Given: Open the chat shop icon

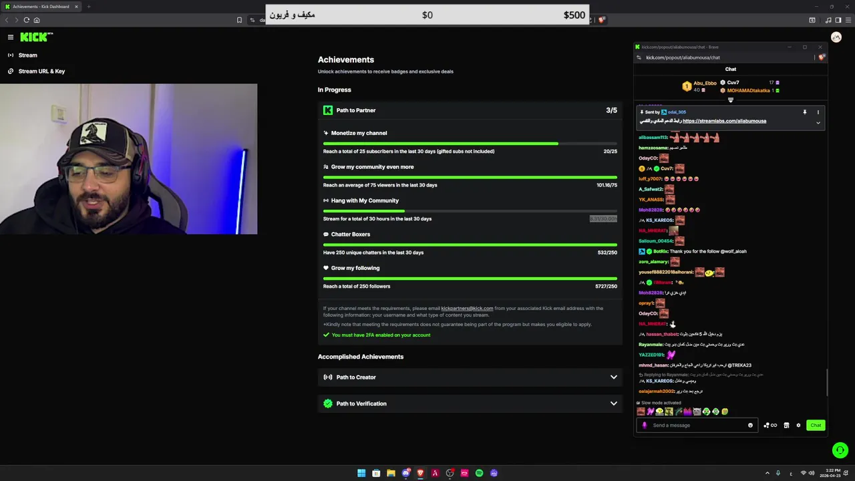Looking at the screenshot, I should [786, 426].
